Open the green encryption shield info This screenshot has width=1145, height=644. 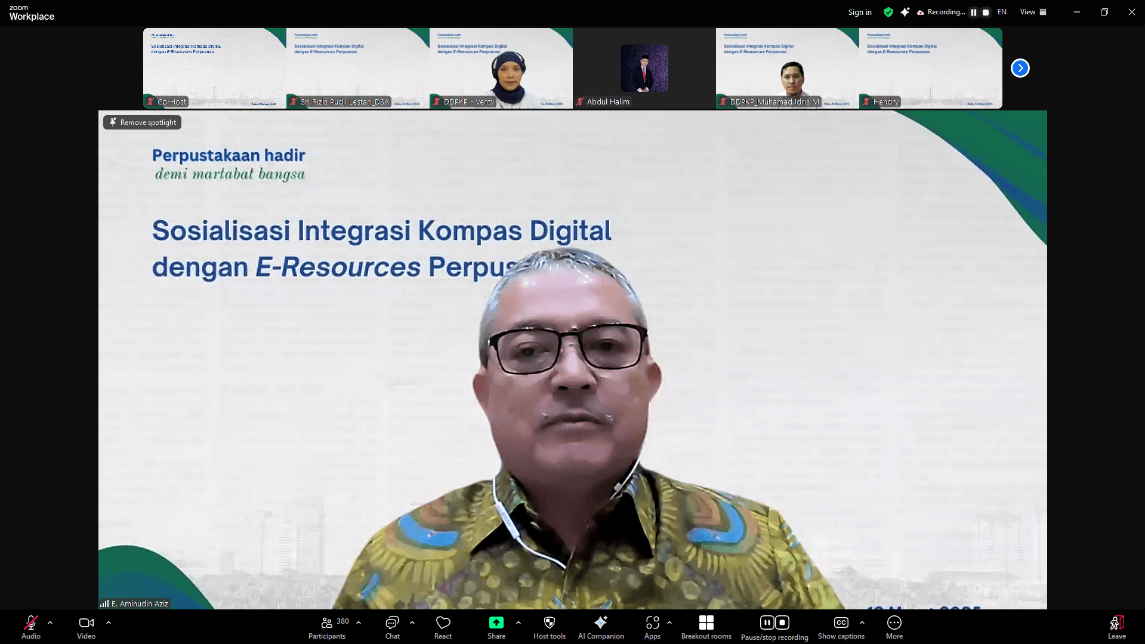888,12
